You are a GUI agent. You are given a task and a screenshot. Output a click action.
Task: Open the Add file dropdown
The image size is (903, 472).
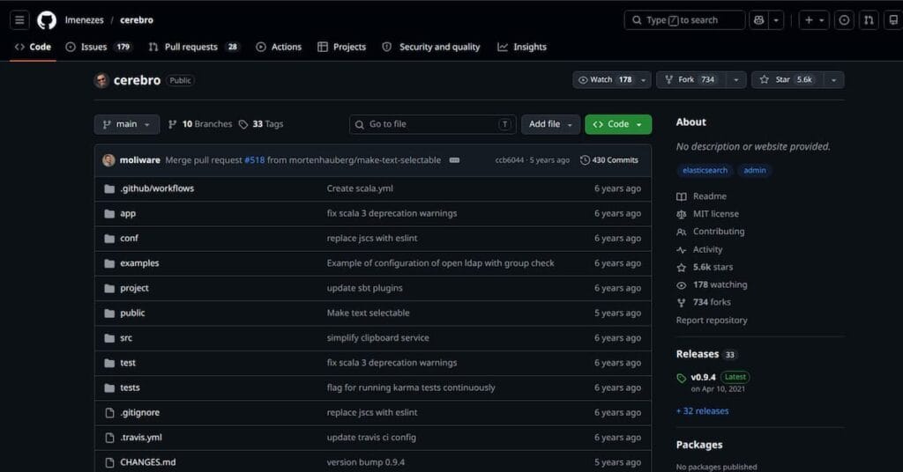(550, 124)
